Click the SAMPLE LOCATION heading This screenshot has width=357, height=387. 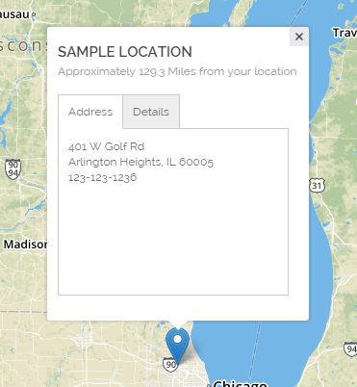125,52
